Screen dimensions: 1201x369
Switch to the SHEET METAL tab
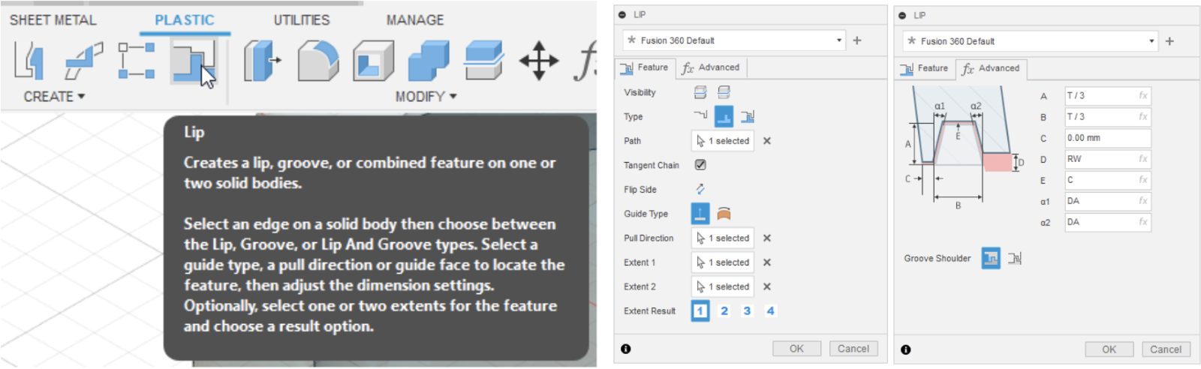coord(53,20)
